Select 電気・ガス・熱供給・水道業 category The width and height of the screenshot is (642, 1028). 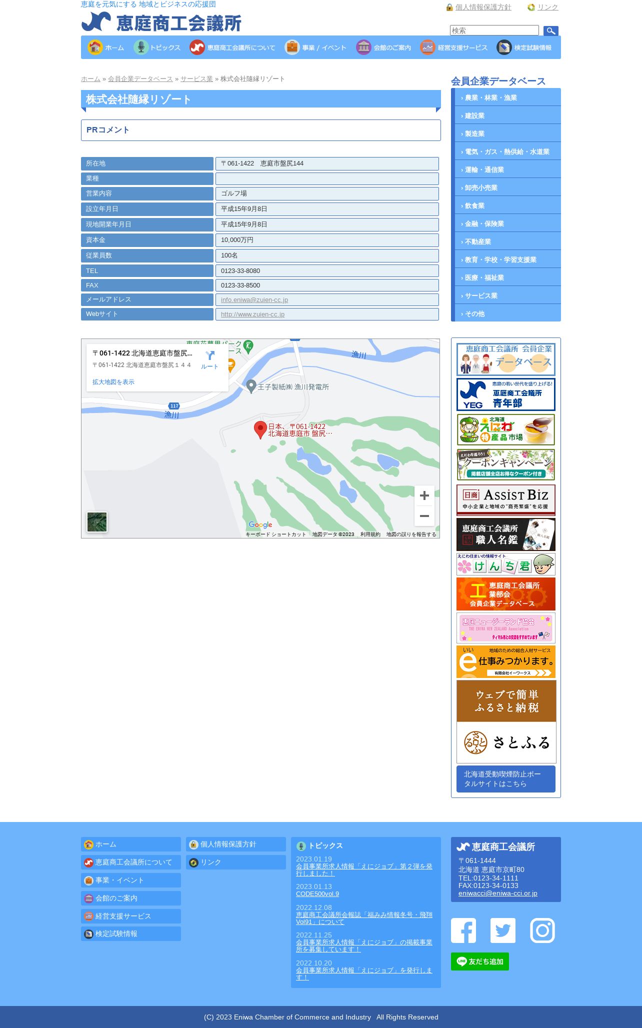coord(507,151)
